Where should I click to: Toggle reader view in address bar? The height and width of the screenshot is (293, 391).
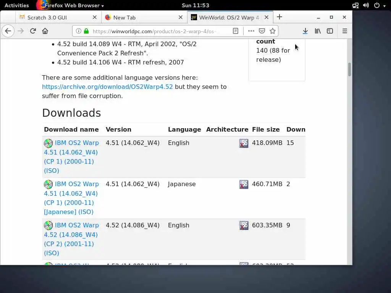click(235, 31)
